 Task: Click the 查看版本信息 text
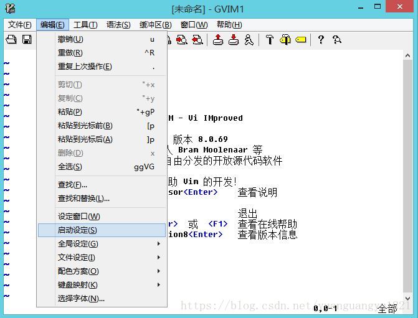point(267,235)
